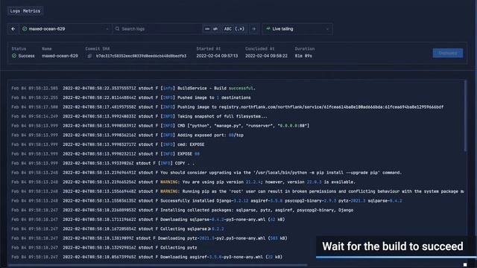Click the 'Successfully installed Django' log line

206,201
